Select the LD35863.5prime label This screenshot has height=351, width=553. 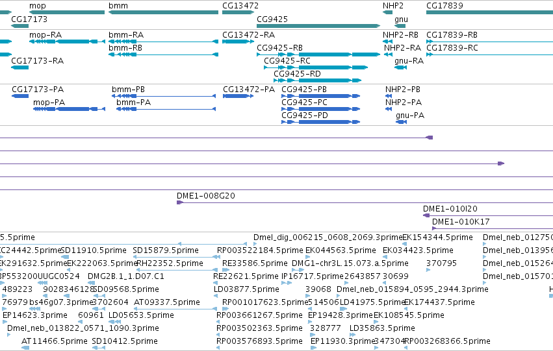(x=382, y=328)
